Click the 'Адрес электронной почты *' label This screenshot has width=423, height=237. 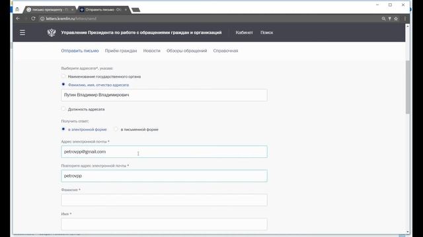85,142
